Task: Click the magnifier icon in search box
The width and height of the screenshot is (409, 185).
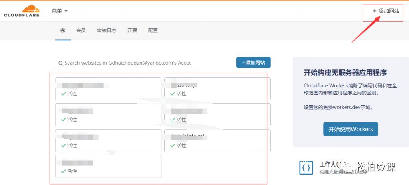Action: click(60, 63)
